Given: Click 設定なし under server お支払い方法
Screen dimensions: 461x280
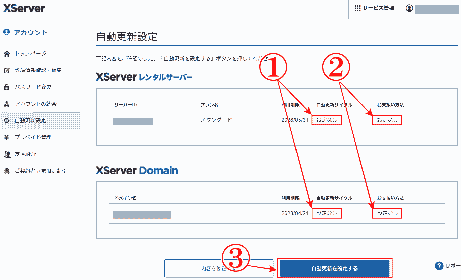Looking at the screenshot, I should tap(387, 120).
